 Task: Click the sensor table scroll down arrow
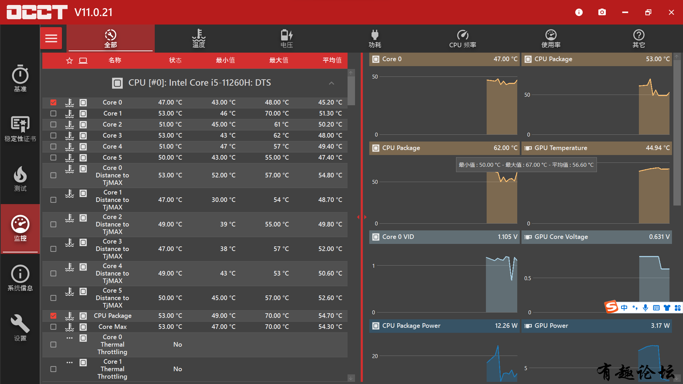coord(351,378)
